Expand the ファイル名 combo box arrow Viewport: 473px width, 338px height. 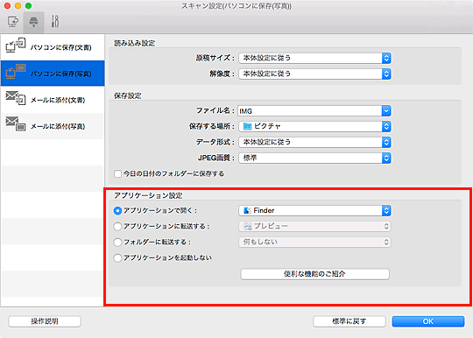386,111
